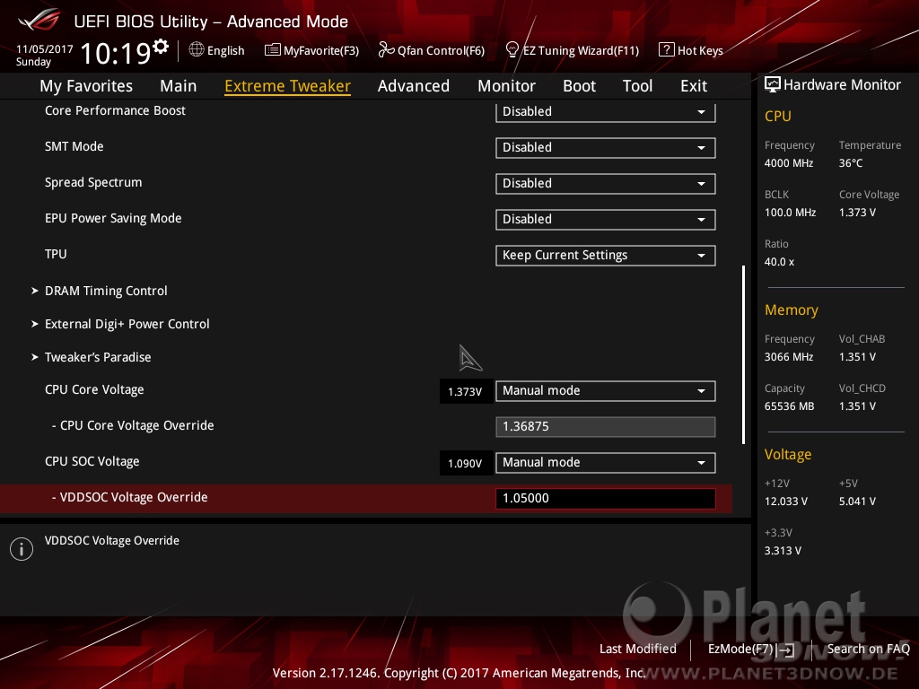
Task: Click English language button
Action: pyautogui.click(x=217, y=50)
